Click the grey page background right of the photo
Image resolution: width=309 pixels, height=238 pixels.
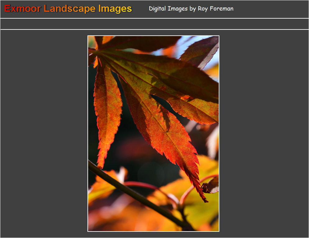pyautogui.click(x=264, y=133)
